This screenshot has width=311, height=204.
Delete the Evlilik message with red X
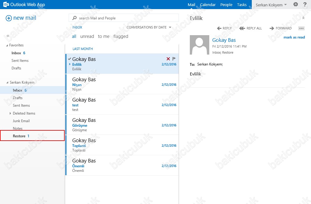[x=168, y=59]
